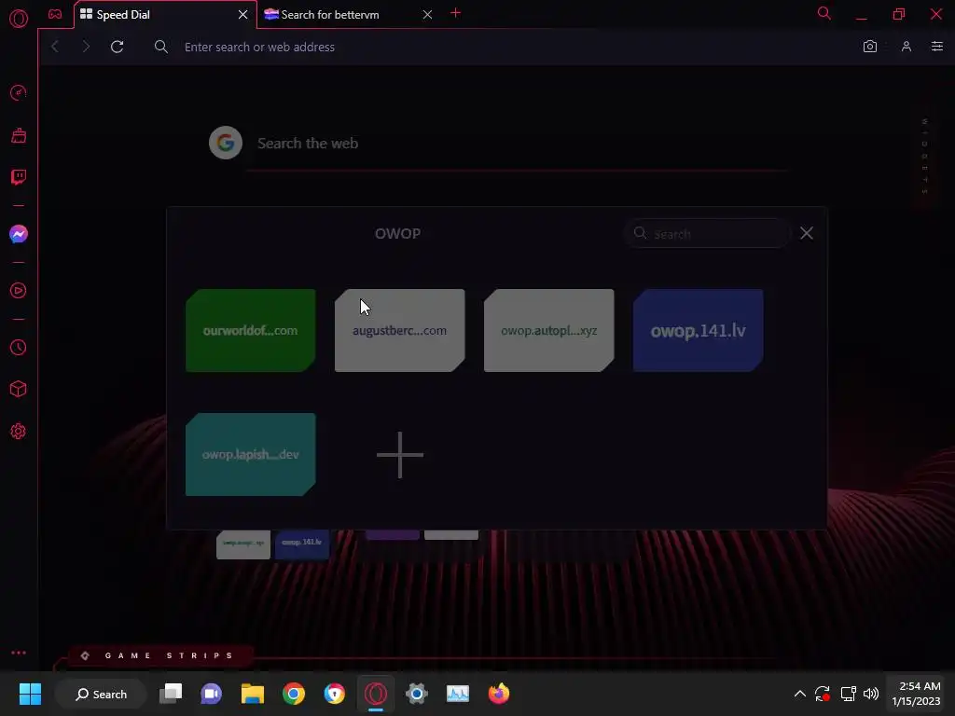955x716 pixels.
Task: Open Extensions cube icon in sidebar
Action: click(19, 389)
